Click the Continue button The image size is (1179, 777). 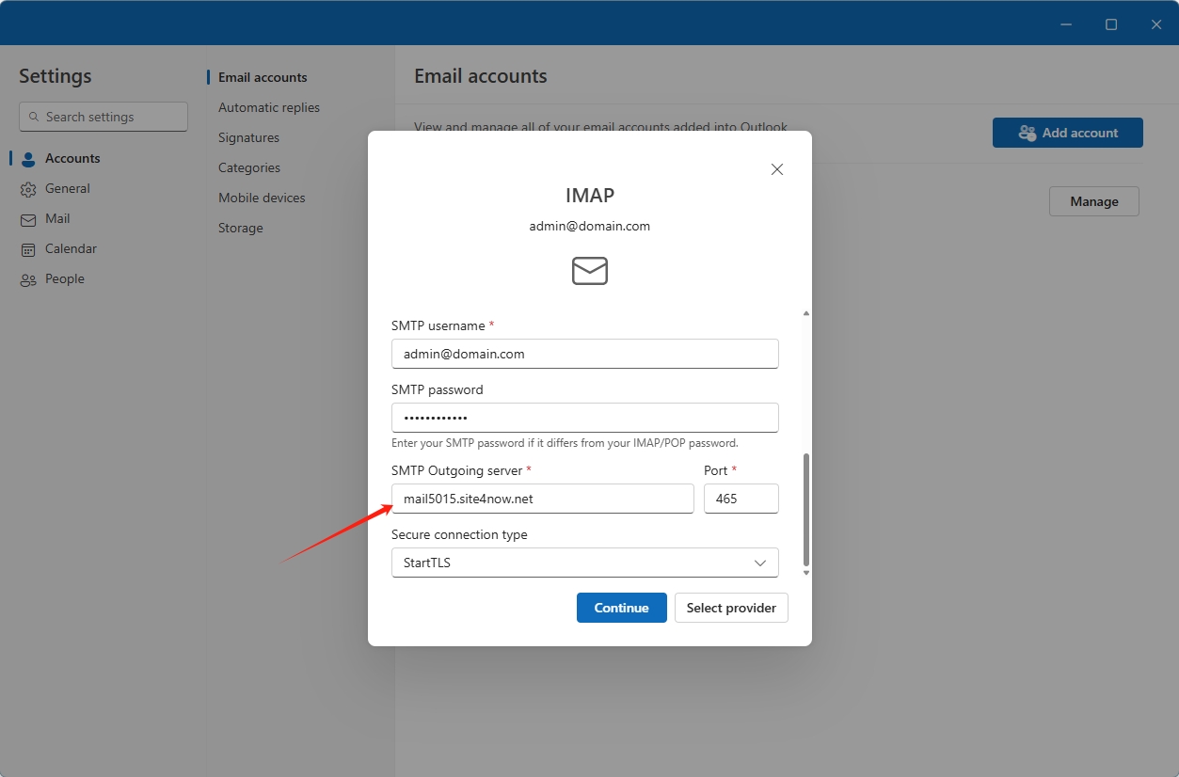pyautogui.click(x=621, y=608)
